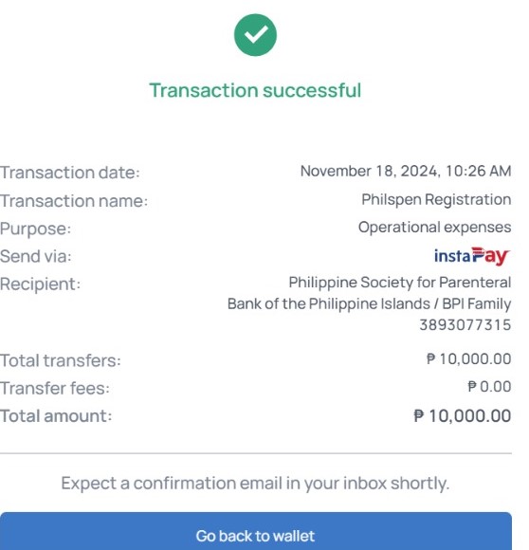Select the Bank of the Philippine Islands text
Image resolution: width=529 pixels, height=550 pixels.
tap(328, 303)
